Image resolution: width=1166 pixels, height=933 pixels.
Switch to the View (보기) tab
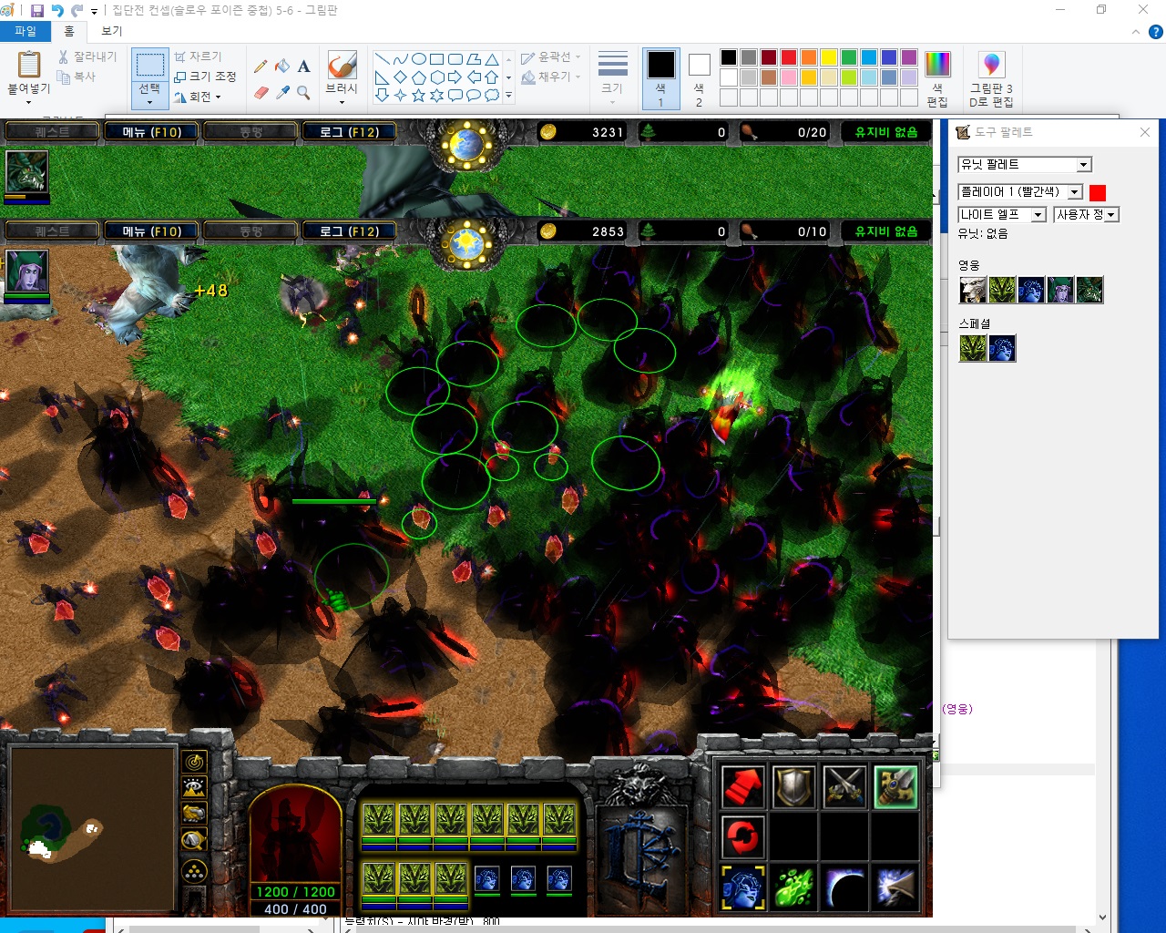(x=111, y=31)
